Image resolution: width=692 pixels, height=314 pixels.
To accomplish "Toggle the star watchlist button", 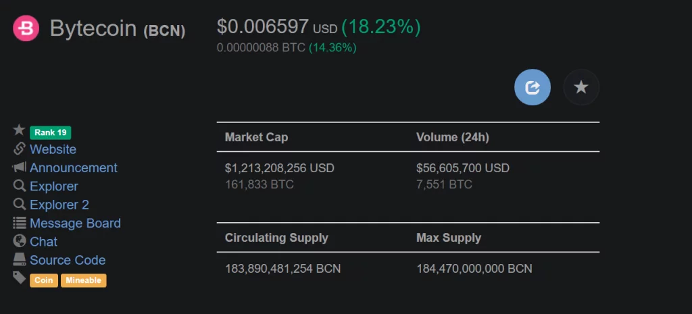I will tap(581, 87).
